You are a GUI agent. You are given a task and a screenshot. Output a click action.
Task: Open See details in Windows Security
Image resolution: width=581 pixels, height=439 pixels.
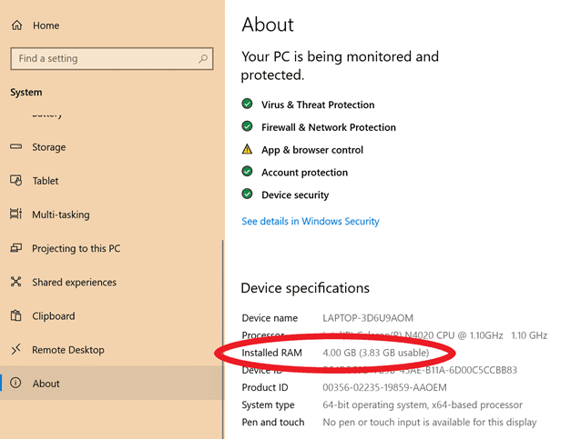click(x=310, y=221)
